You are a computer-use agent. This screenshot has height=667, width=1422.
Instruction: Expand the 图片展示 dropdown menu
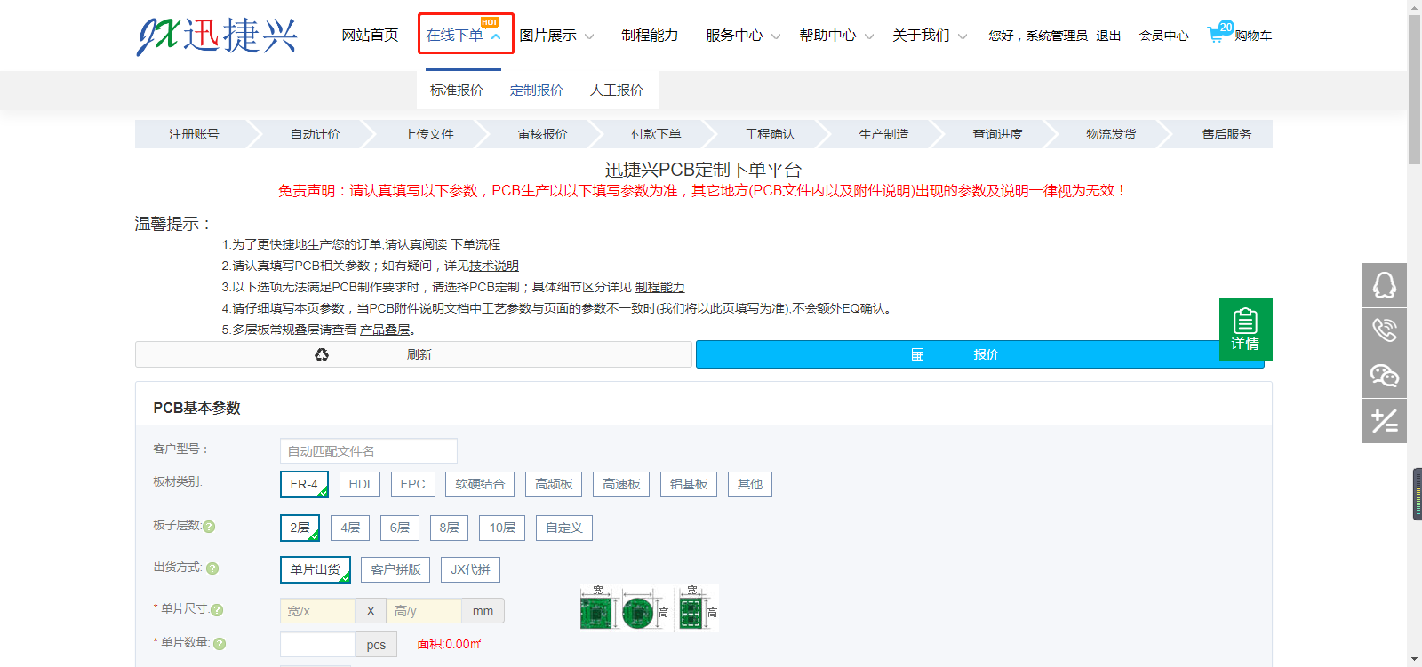556,36
